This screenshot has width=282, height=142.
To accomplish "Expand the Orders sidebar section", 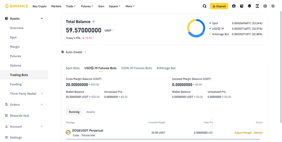I will [x=42, y=105].
